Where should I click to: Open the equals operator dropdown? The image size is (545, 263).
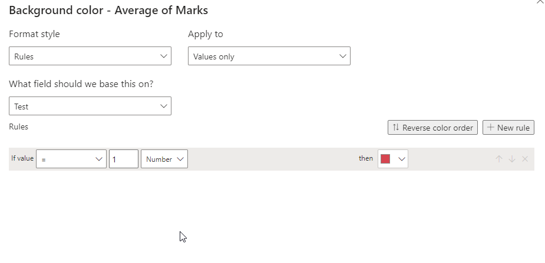71,159
